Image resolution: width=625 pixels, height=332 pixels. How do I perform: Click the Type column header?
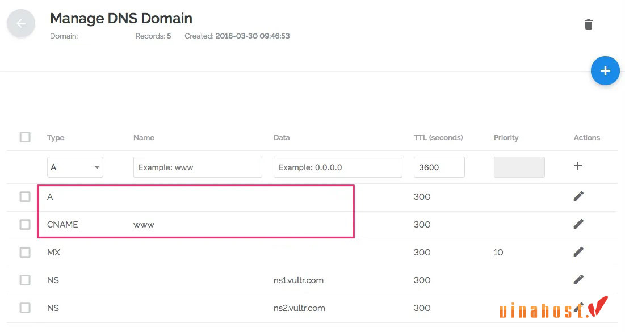[x=56, y=138]
